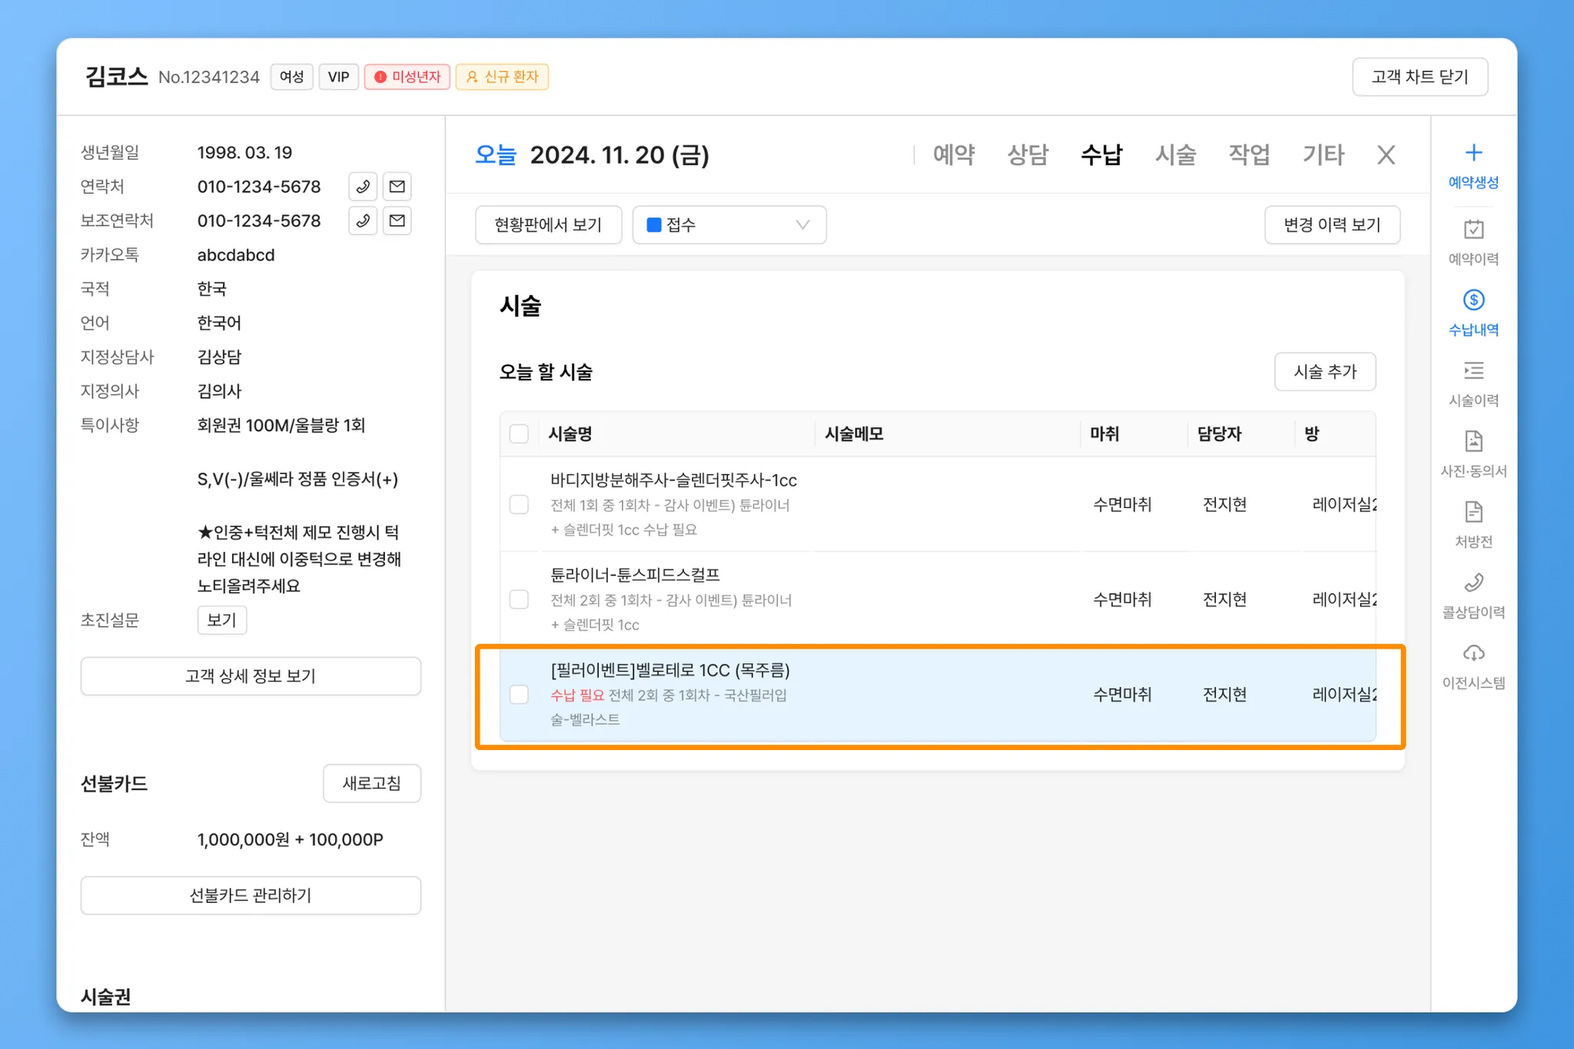Click 잔액 value 1,000,000원 + 100,000P

click(x=291, y=840)
